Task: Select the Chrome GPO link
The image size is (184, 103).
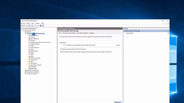Action: (x=32, y=41)
